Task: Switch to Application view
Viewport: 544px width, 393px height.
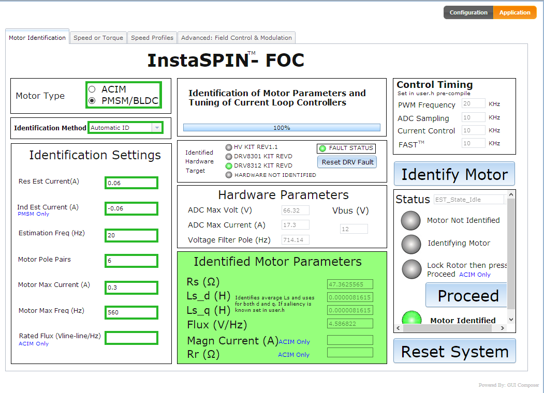Action: pyautogui.click(x=515, y=12)
